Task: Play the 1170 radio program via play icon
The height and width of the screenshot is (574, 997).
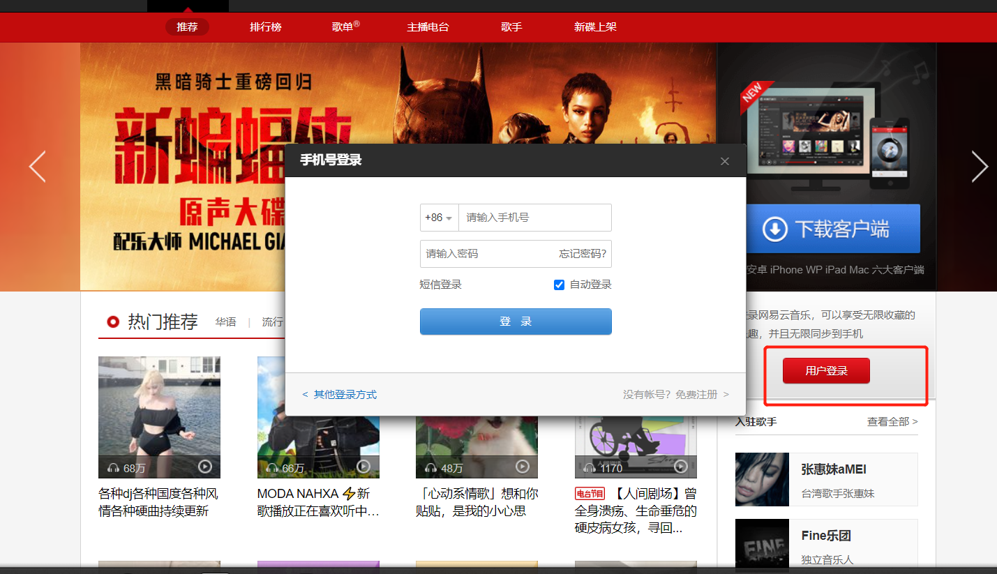Action: point(681,466)
